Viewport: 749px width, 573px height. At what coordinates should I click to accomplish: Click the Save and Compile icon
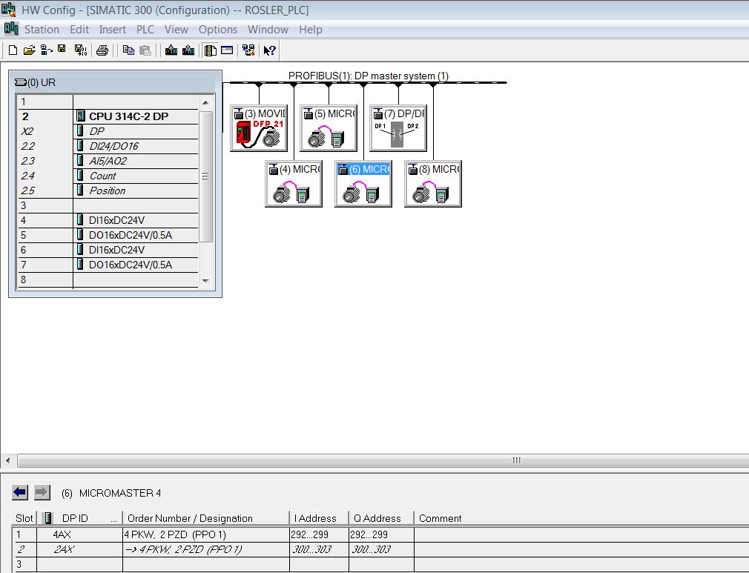81,50
